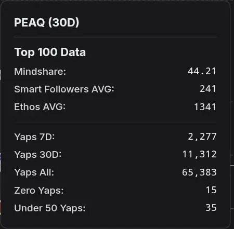Click the Smart Followers AVG label
Image resolution: width=234 pixels, height=229 pixels.
point(64,89)
